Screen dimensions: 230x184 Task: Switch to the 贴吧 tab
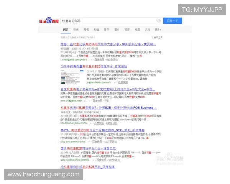[x=86, y=30]
